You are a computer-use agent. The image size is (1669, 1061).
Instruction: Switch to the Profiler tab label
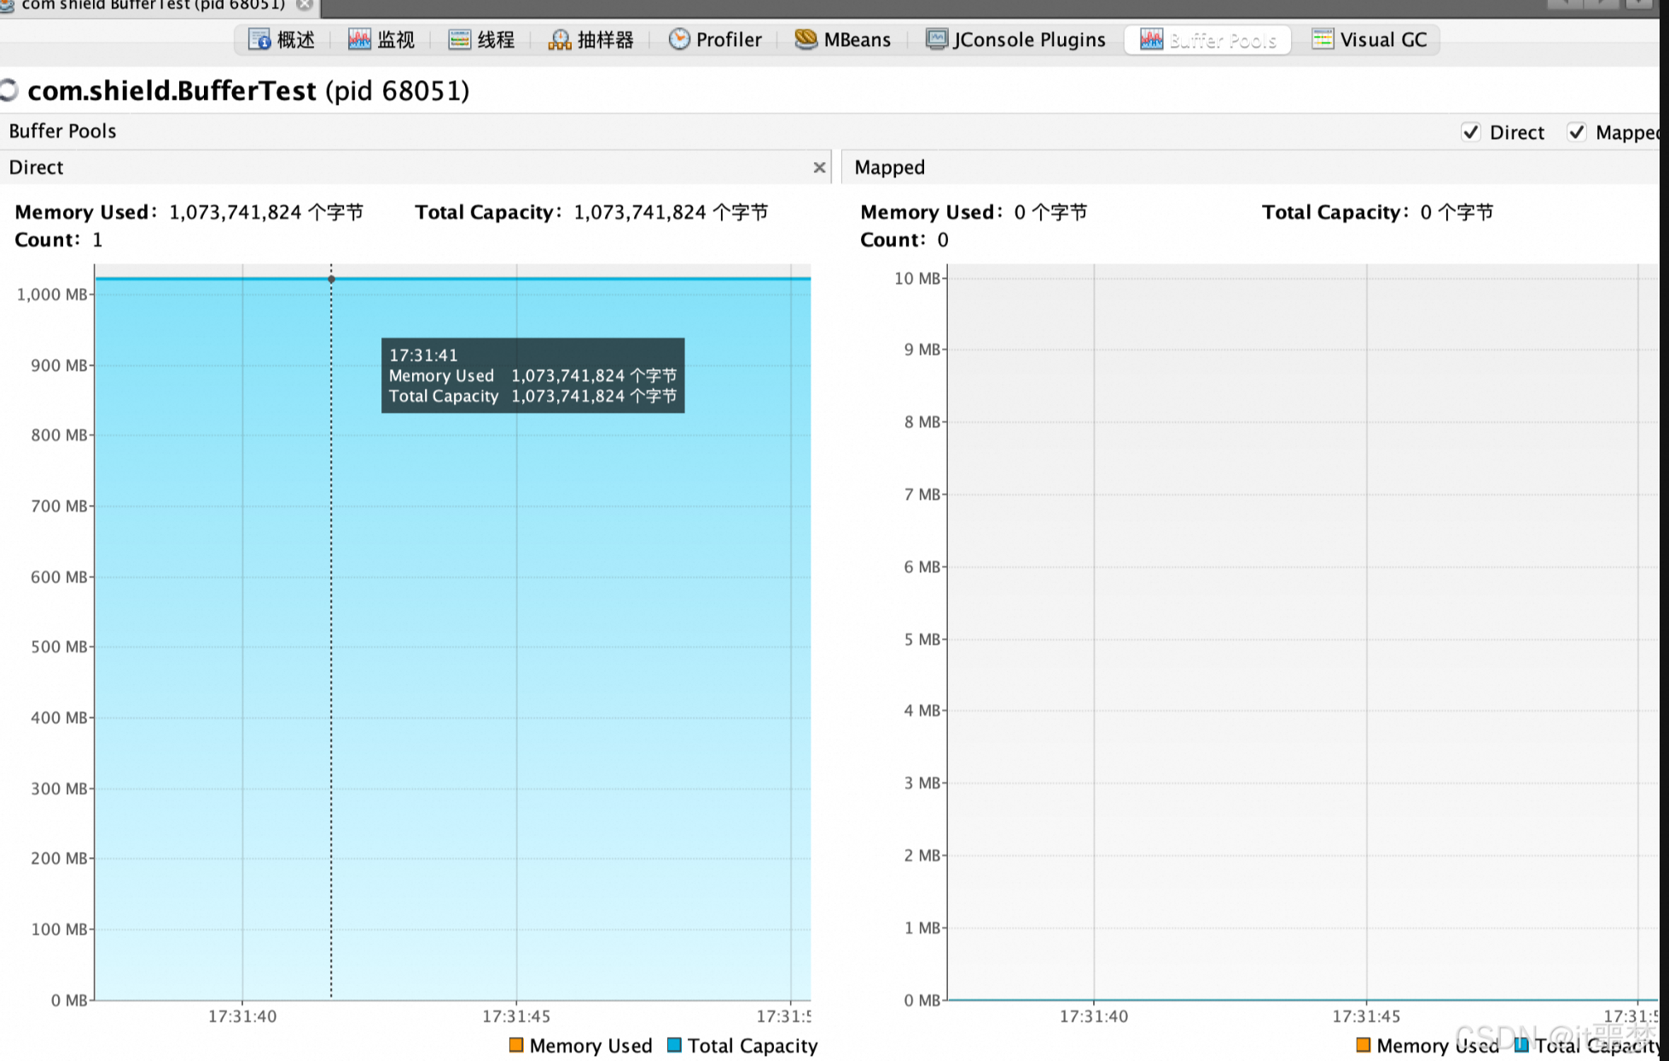[x=728, y=40]
